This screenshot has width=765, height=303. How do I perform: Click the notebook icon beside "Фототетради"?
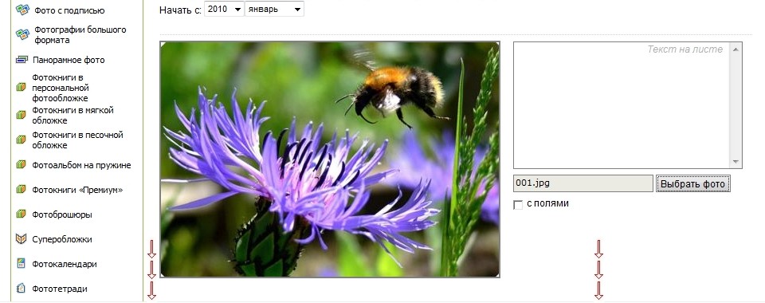tap(21, 289)
